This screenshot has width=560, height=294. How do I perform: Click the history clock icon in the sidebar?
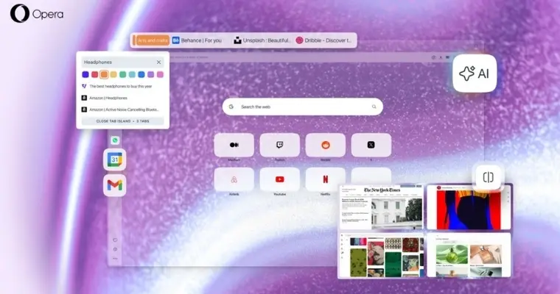[x=115, y=249]
